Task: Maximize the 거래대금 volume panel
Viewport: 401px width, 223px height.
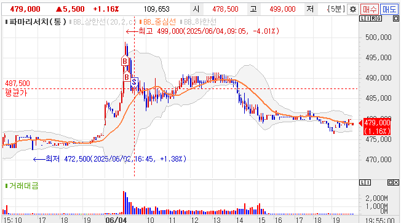Action: tap(391, 182)
